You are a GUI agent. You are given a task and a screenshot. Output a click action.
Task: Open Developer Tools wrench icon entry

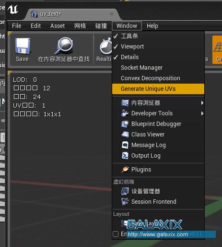(125, 113)
